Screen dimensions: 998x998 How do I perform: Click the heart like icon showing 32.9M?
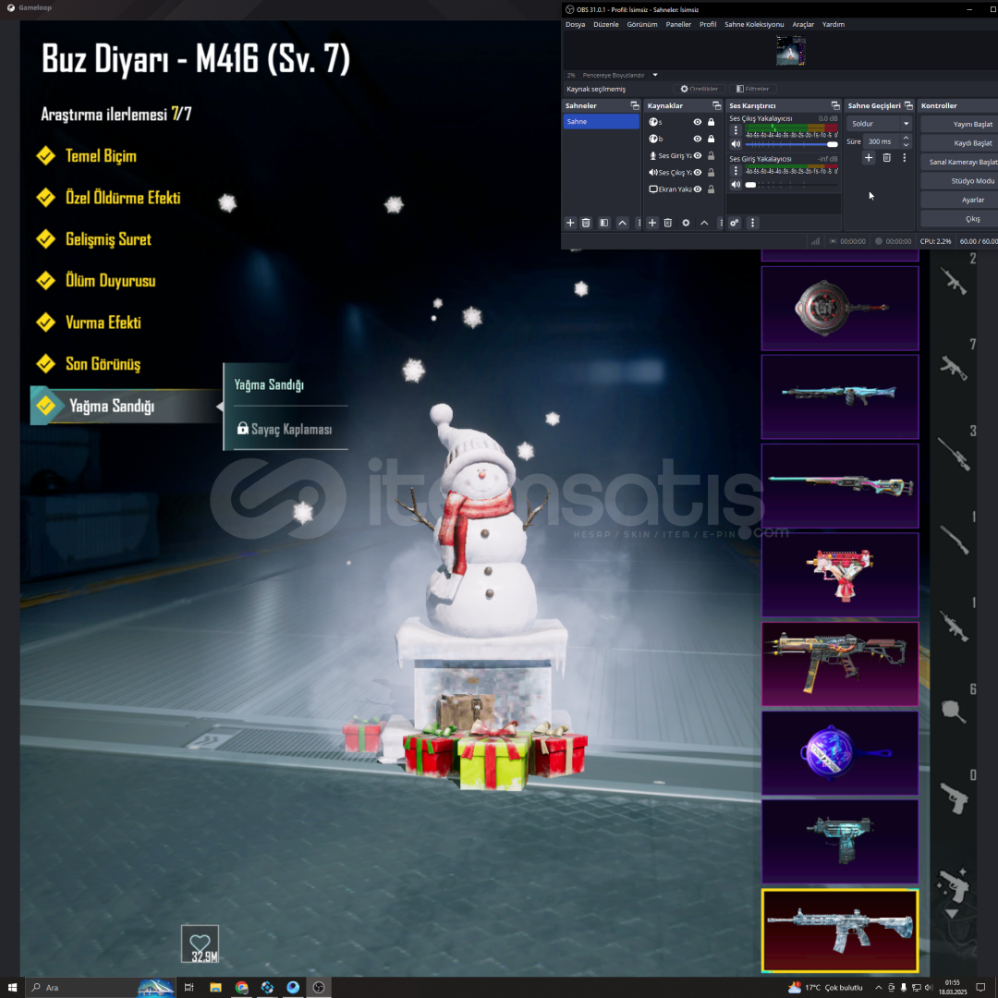[200, 943]
